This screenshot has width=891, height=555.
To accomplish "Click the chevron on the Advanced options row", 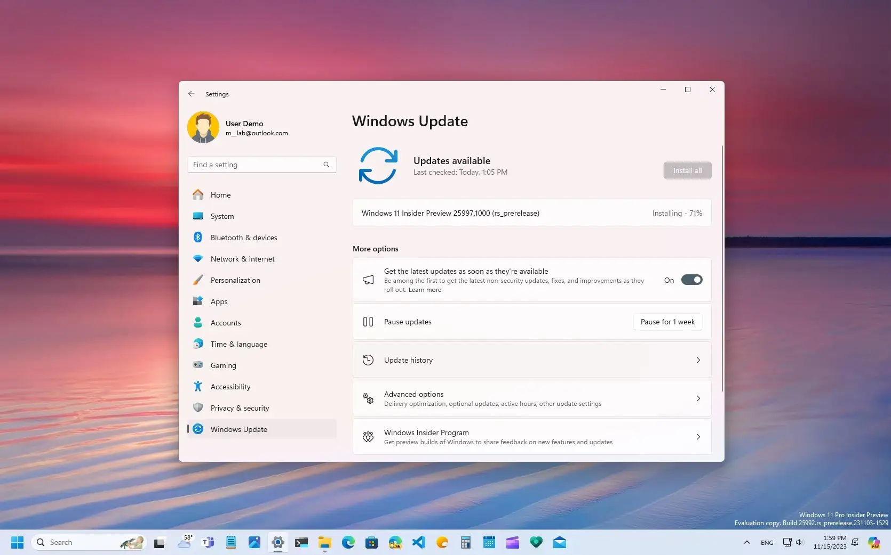I will [698, 398].
